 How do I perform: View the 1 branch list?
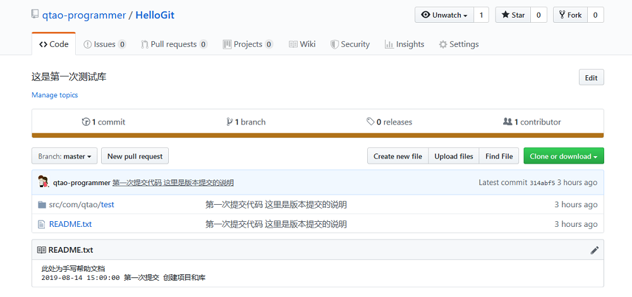click(x=246, y=122)
